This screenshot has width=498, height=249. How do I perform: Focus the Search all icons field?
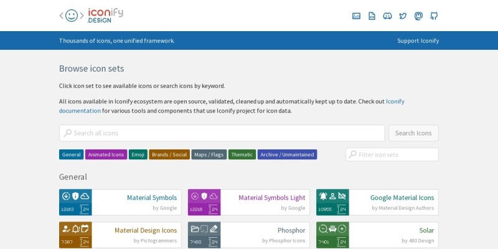(x=222, y=133)
